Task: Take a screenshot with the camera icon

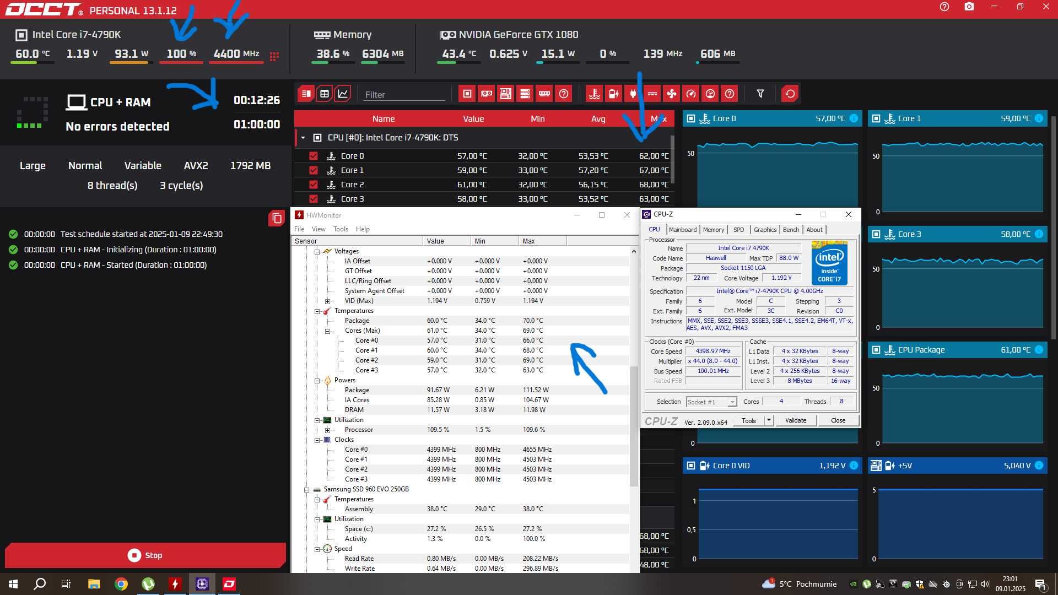Action: point(969,7)
